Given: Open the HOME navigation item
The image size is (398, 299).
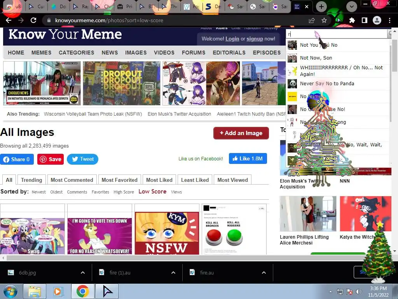Looking at the screenshot, I should pos(16,53).
